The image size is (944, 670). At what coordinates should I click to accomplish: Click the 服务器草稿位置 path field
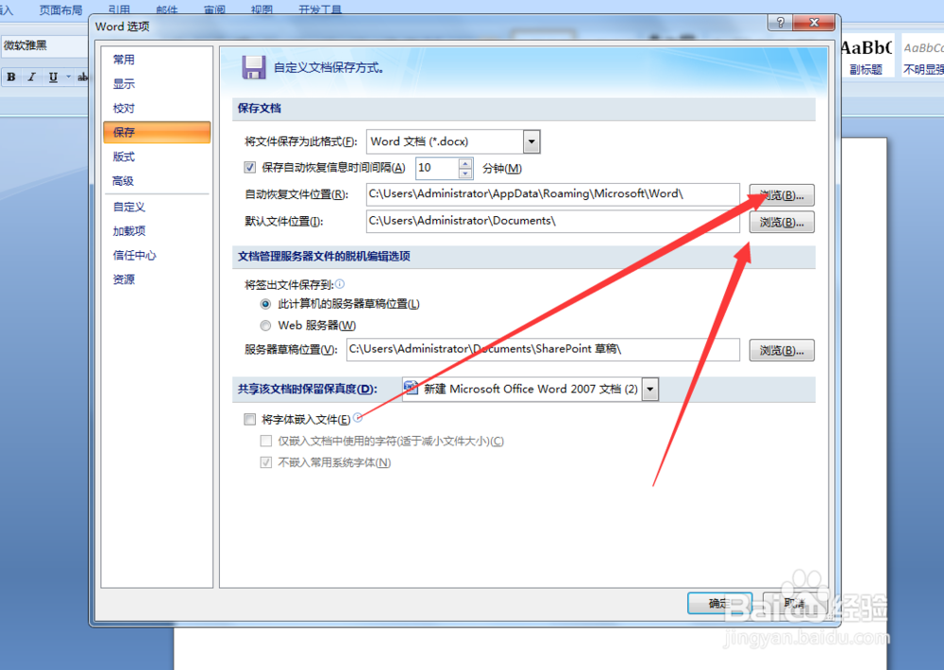coord(543,349)
